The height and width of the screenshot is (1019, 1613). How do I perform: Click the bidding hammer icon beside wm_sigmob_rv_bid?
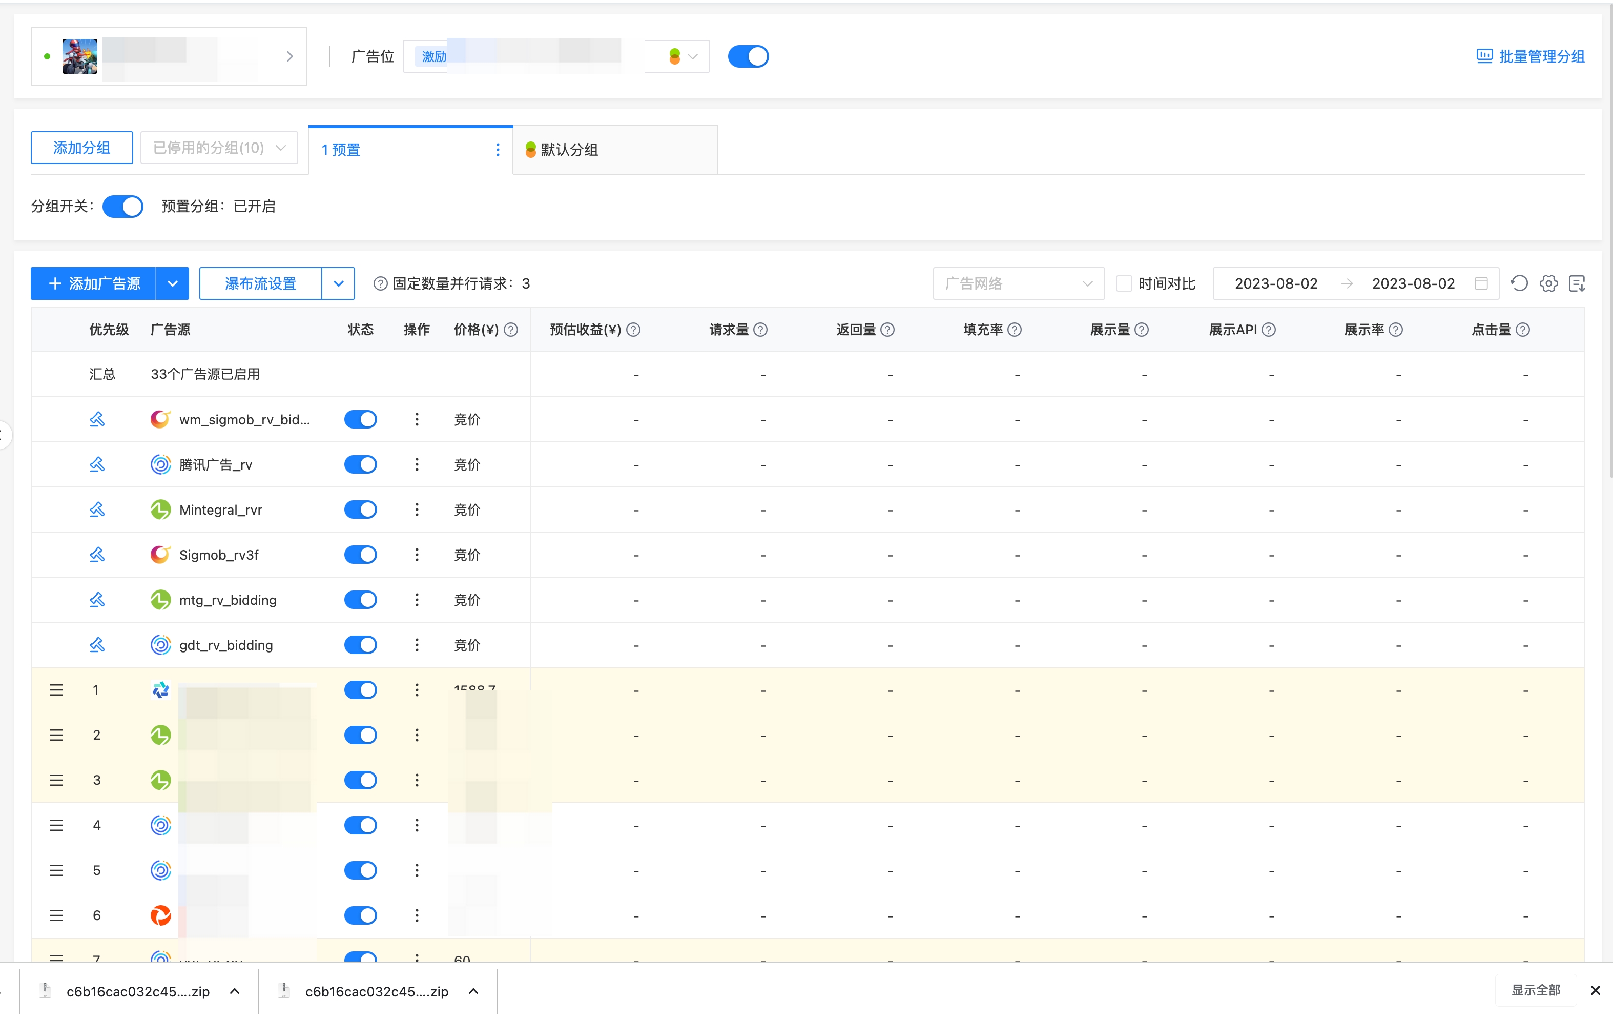point(97,419)
